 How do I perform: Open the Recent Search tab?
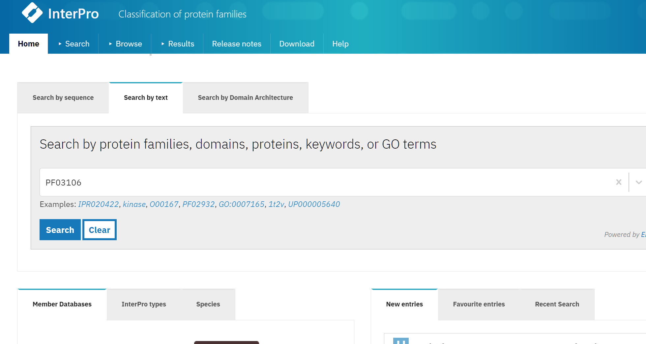pos(557,304)
